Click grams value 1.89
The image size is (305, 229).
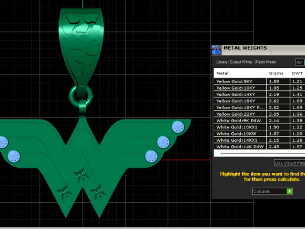[x=274, y=81]
